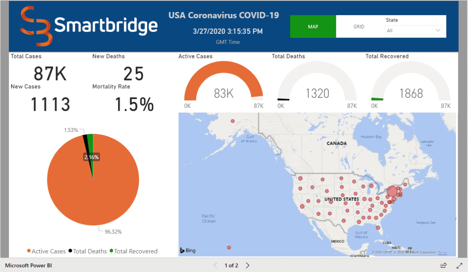468x272 pixels.
Task: Click the previous page chevron
Action: click(x=215, y=265)
